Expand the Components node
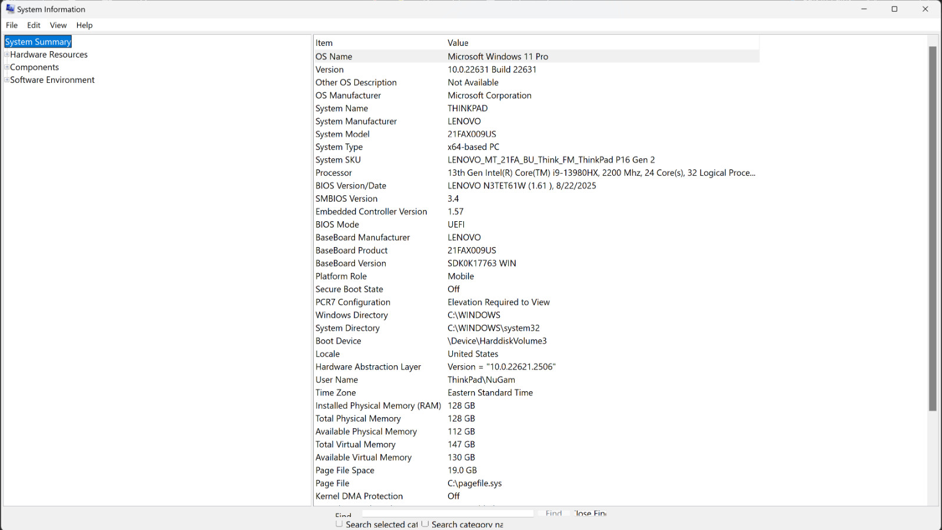The width and height of the screenshot is (942, 530). pos(6,68)
